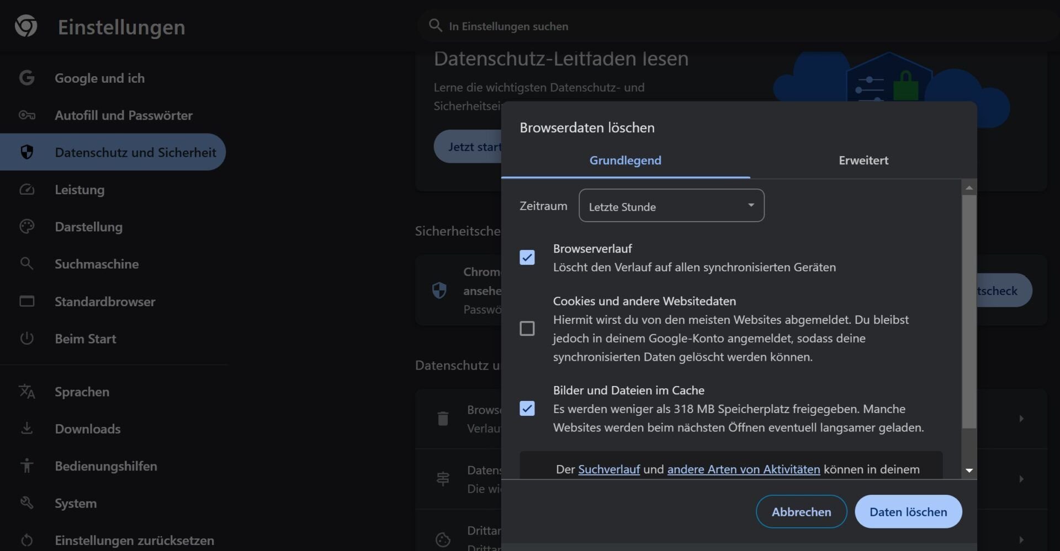This screenshot has height=551, width=1060.
Task: Uncheck Bilder und Dateien im Cache
Action: point(527,409)
